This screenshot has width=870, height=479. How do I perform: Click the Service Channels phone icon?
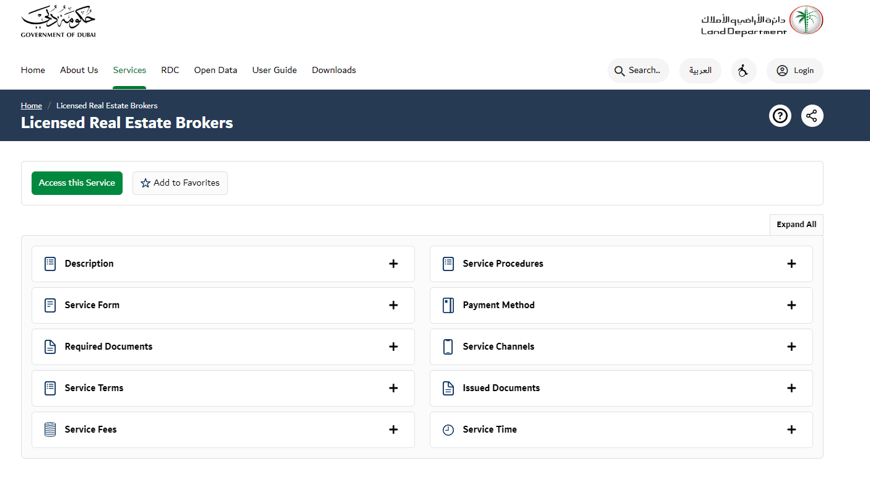coord(448,347)
